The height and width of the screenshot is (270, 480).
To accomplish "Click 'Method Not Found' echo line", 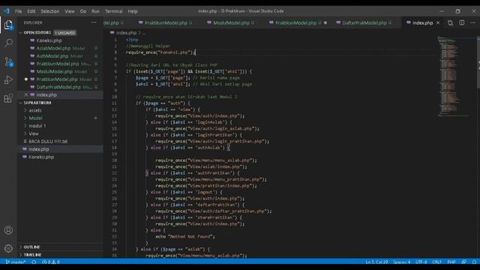I will 185,237.
